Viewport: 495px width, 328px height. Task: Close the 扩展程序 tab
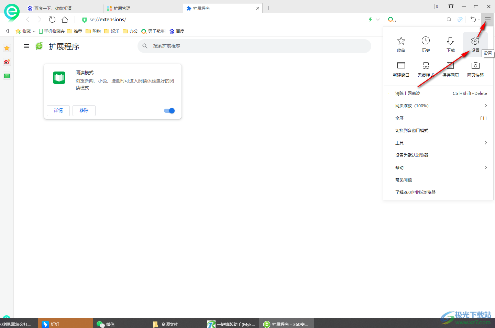pyautogui.click(x=258, y=8)
